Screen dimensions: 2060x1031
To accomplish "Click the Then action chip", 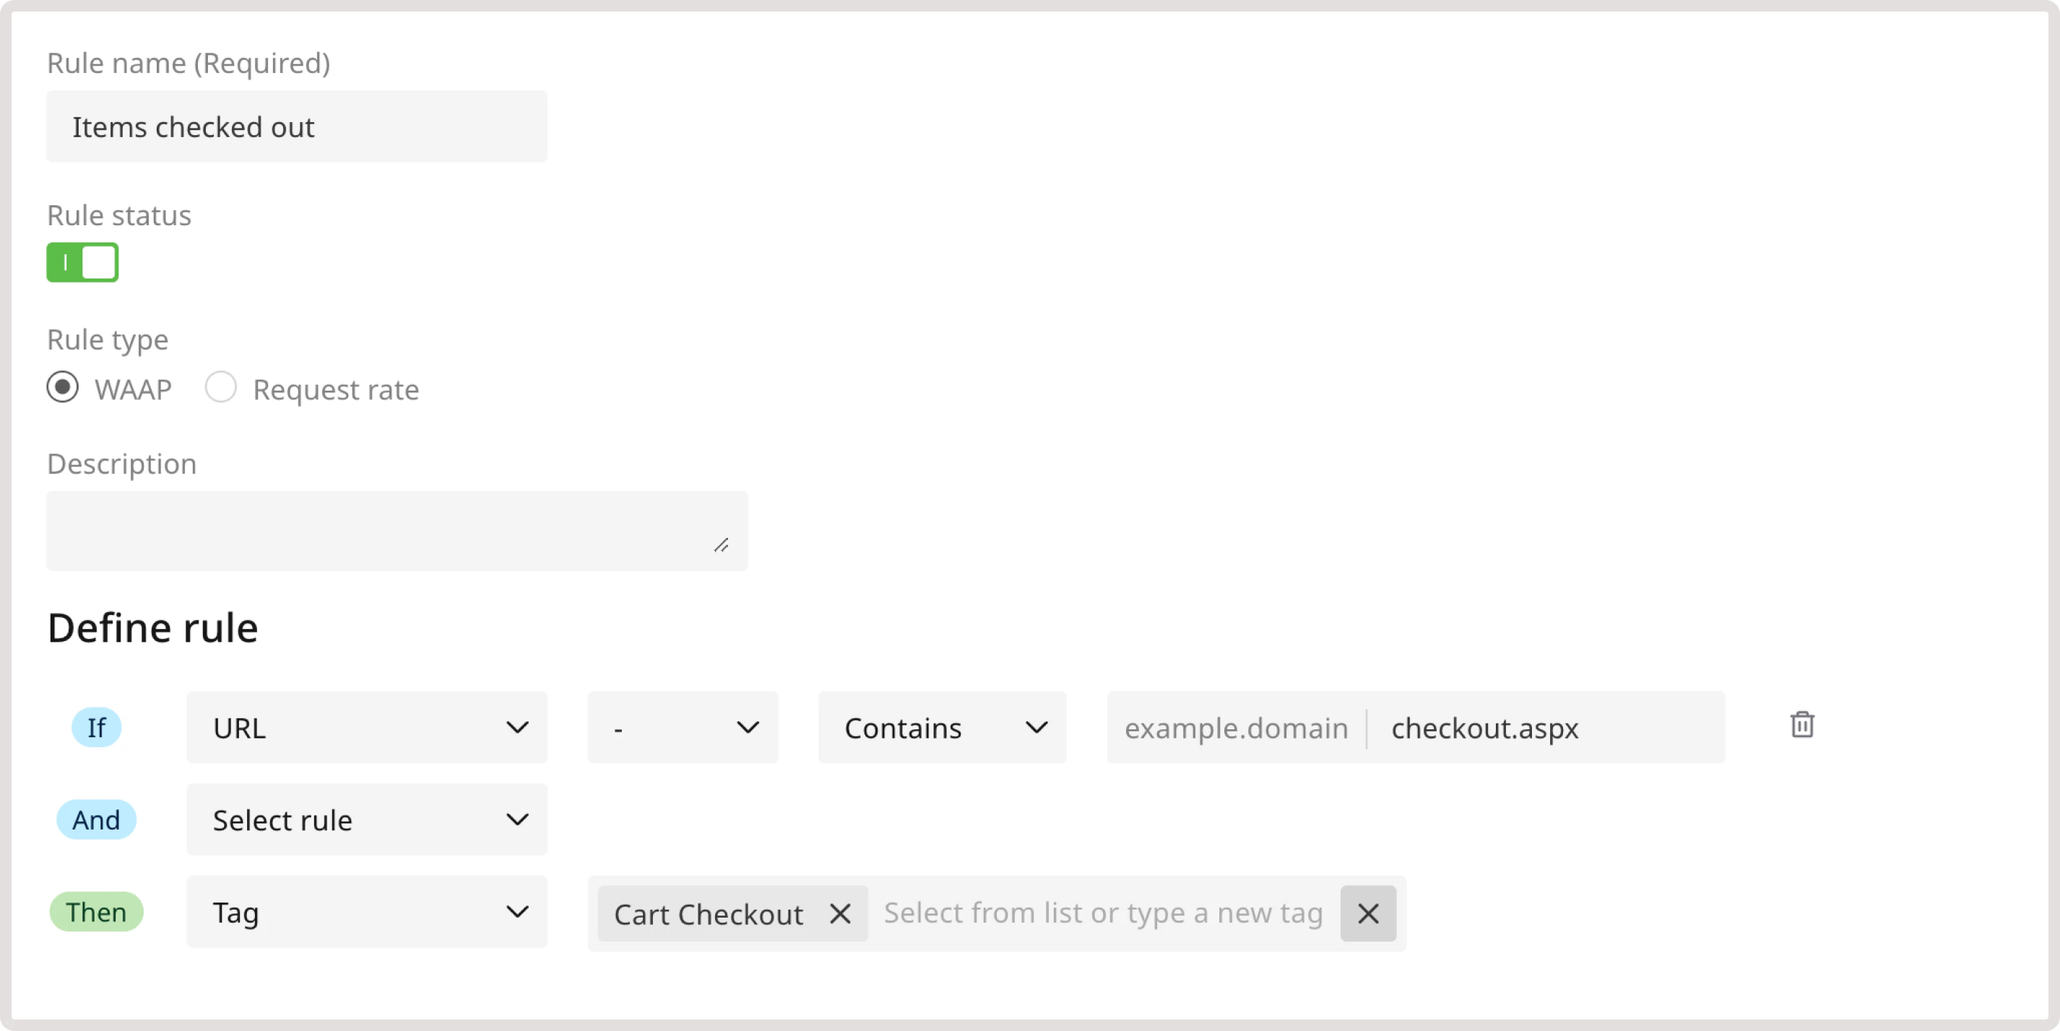I will pyautogui.click(x=96, y=912).
